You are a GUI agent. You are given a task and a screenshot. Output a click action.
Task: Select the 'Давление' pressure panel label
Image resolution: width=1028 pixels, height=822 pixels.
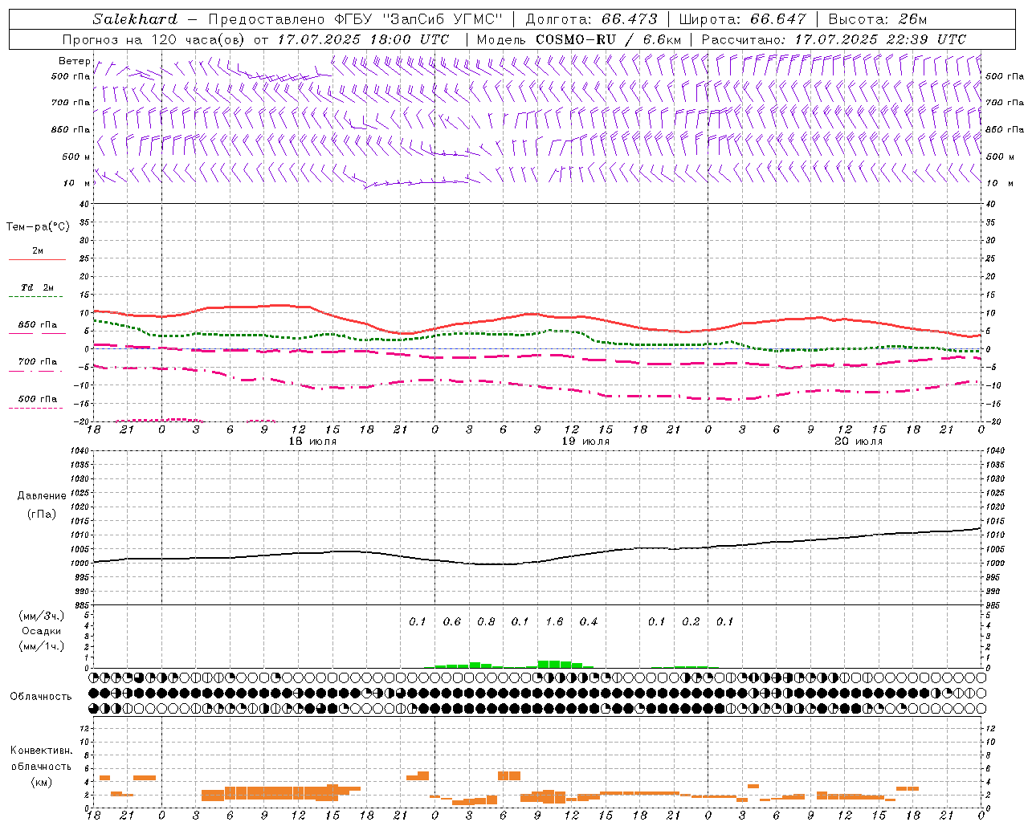tap(42, 496)
